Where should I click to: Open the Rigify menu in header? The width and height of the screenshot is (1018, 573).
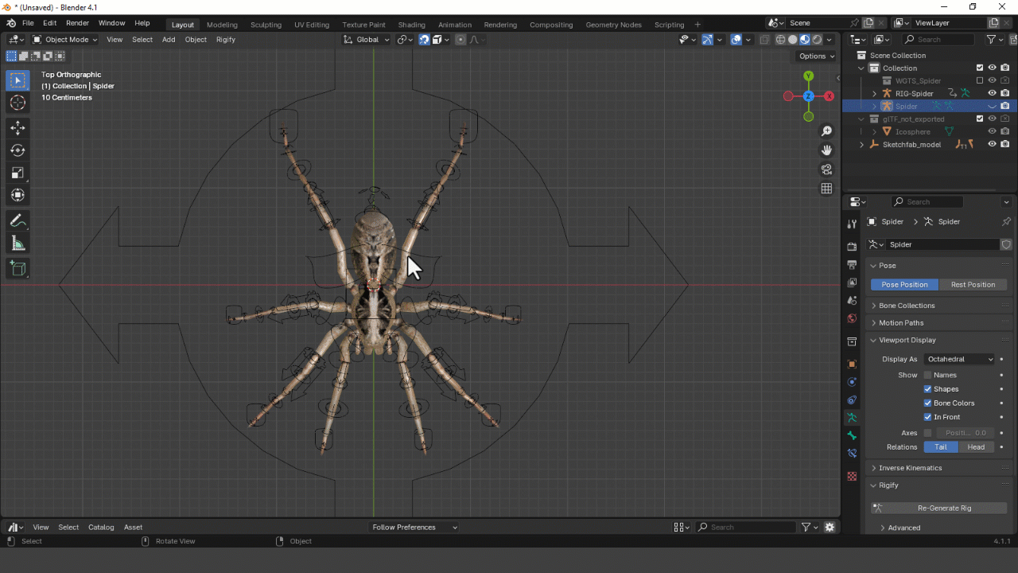pyautogui.click(x=226, y=39)
